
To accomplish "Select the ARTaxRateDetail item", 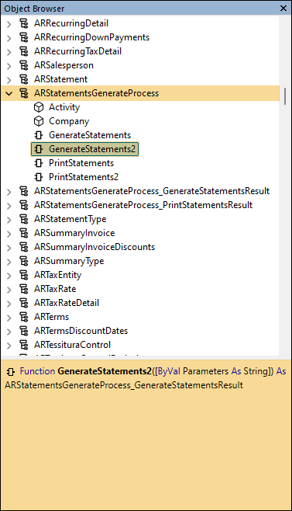I will [67, 303].
